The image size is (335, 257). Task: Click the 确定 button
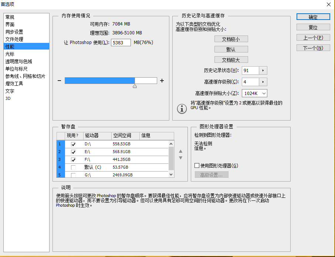pyautogui.click(x=313, y=17)
